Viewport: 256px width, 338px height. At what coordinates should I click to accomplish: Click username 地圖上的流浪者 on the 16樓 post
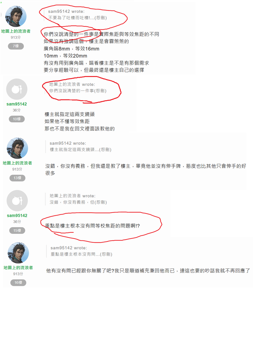pyautogui.click(x=18, y=267)
